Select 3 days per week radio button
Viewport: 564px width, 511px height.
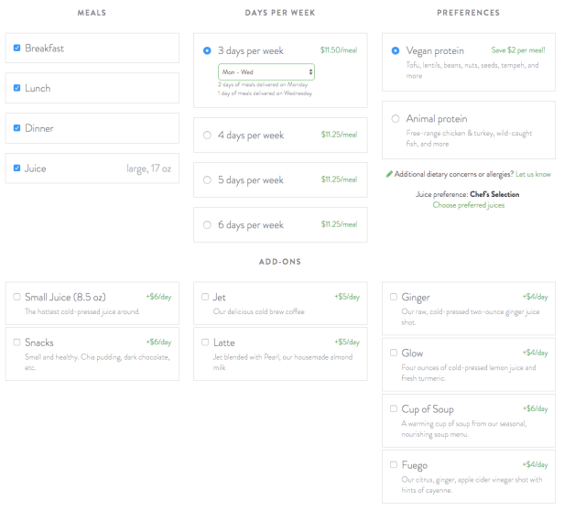click(x=207, y=51)
